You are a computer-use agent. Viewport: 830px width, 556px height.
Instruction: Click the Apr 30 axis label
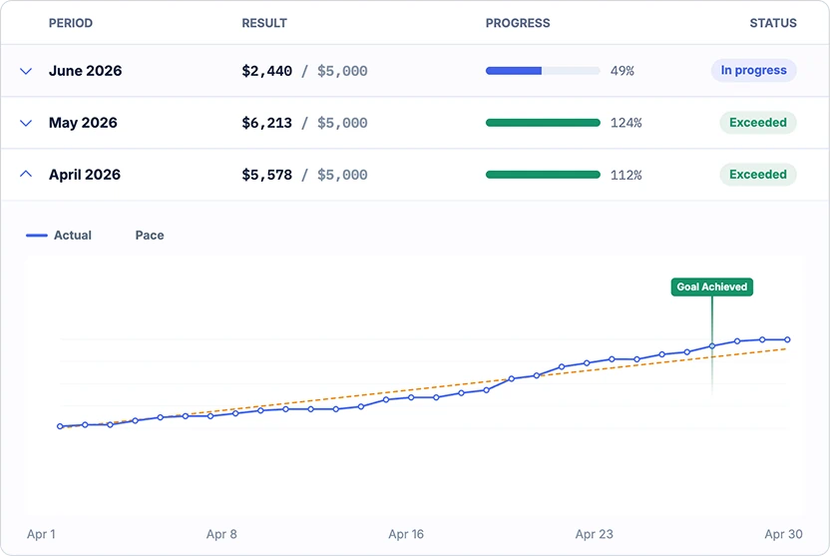[x=783, y=534]
